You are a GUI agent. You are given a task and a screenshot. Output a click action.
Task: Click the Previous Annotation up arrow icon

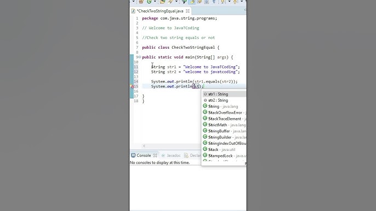235,2
